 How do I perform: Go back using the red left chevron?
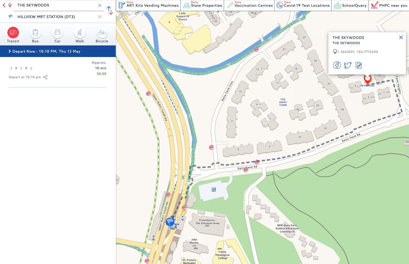4,5
